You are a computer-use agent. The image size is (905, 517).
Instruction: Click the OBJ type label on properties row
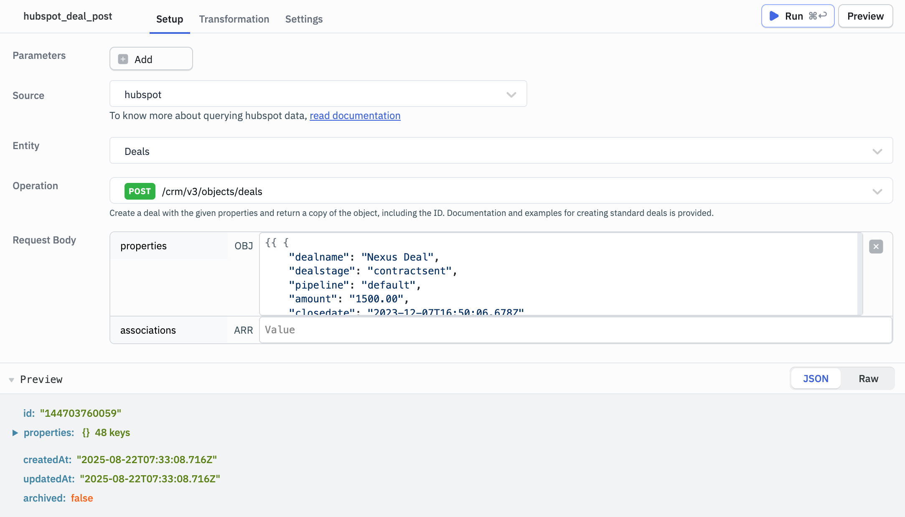coord(243,246)
